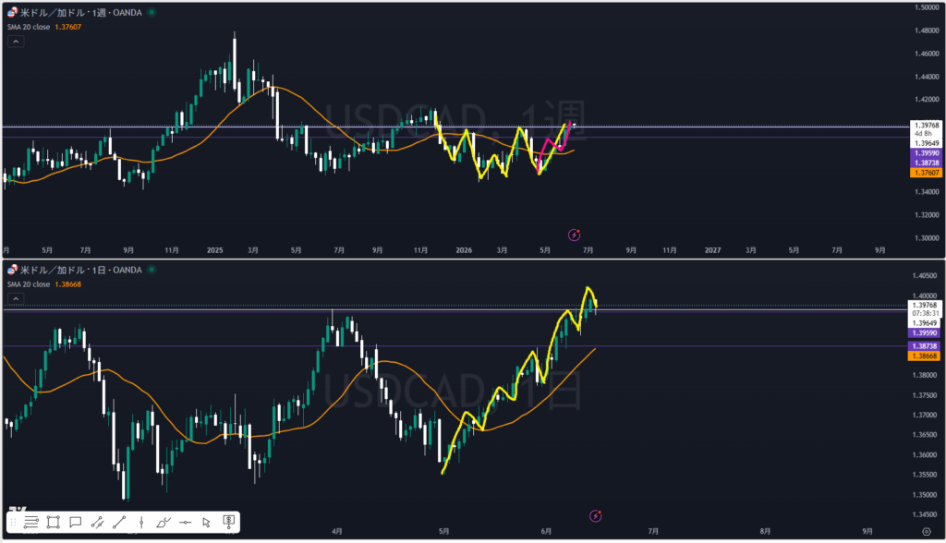Click current price 1.39768 label on weekly chart
The width and height of the screenshot is (946, 543).
[926, 126]
